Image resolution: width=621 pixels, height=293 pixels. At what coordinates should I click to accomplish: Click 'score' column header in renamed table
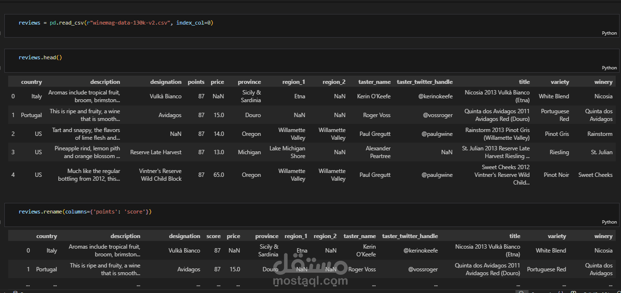(213, 236)
